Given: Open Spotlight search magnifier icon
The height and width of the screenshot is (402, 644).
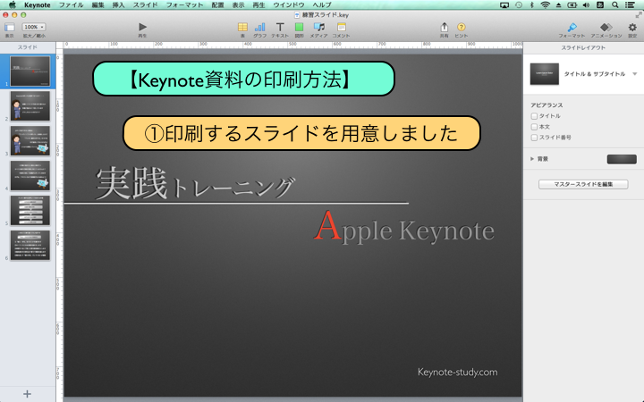Looking at the screenshot, I should point(614,5).
